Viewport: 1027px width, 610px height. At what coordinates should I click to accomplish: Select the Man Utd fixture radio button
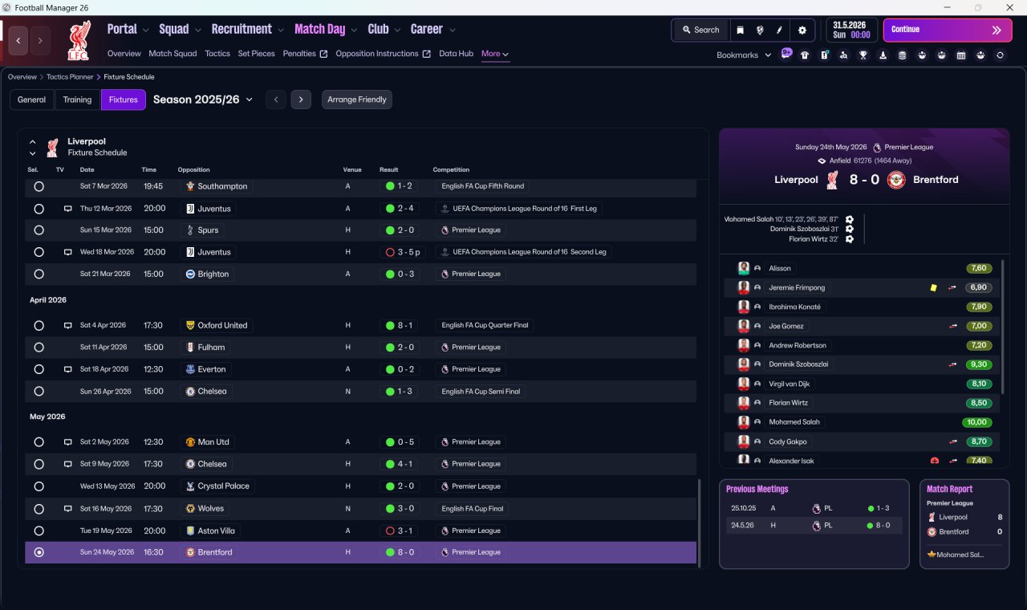[x=39, y=442]
